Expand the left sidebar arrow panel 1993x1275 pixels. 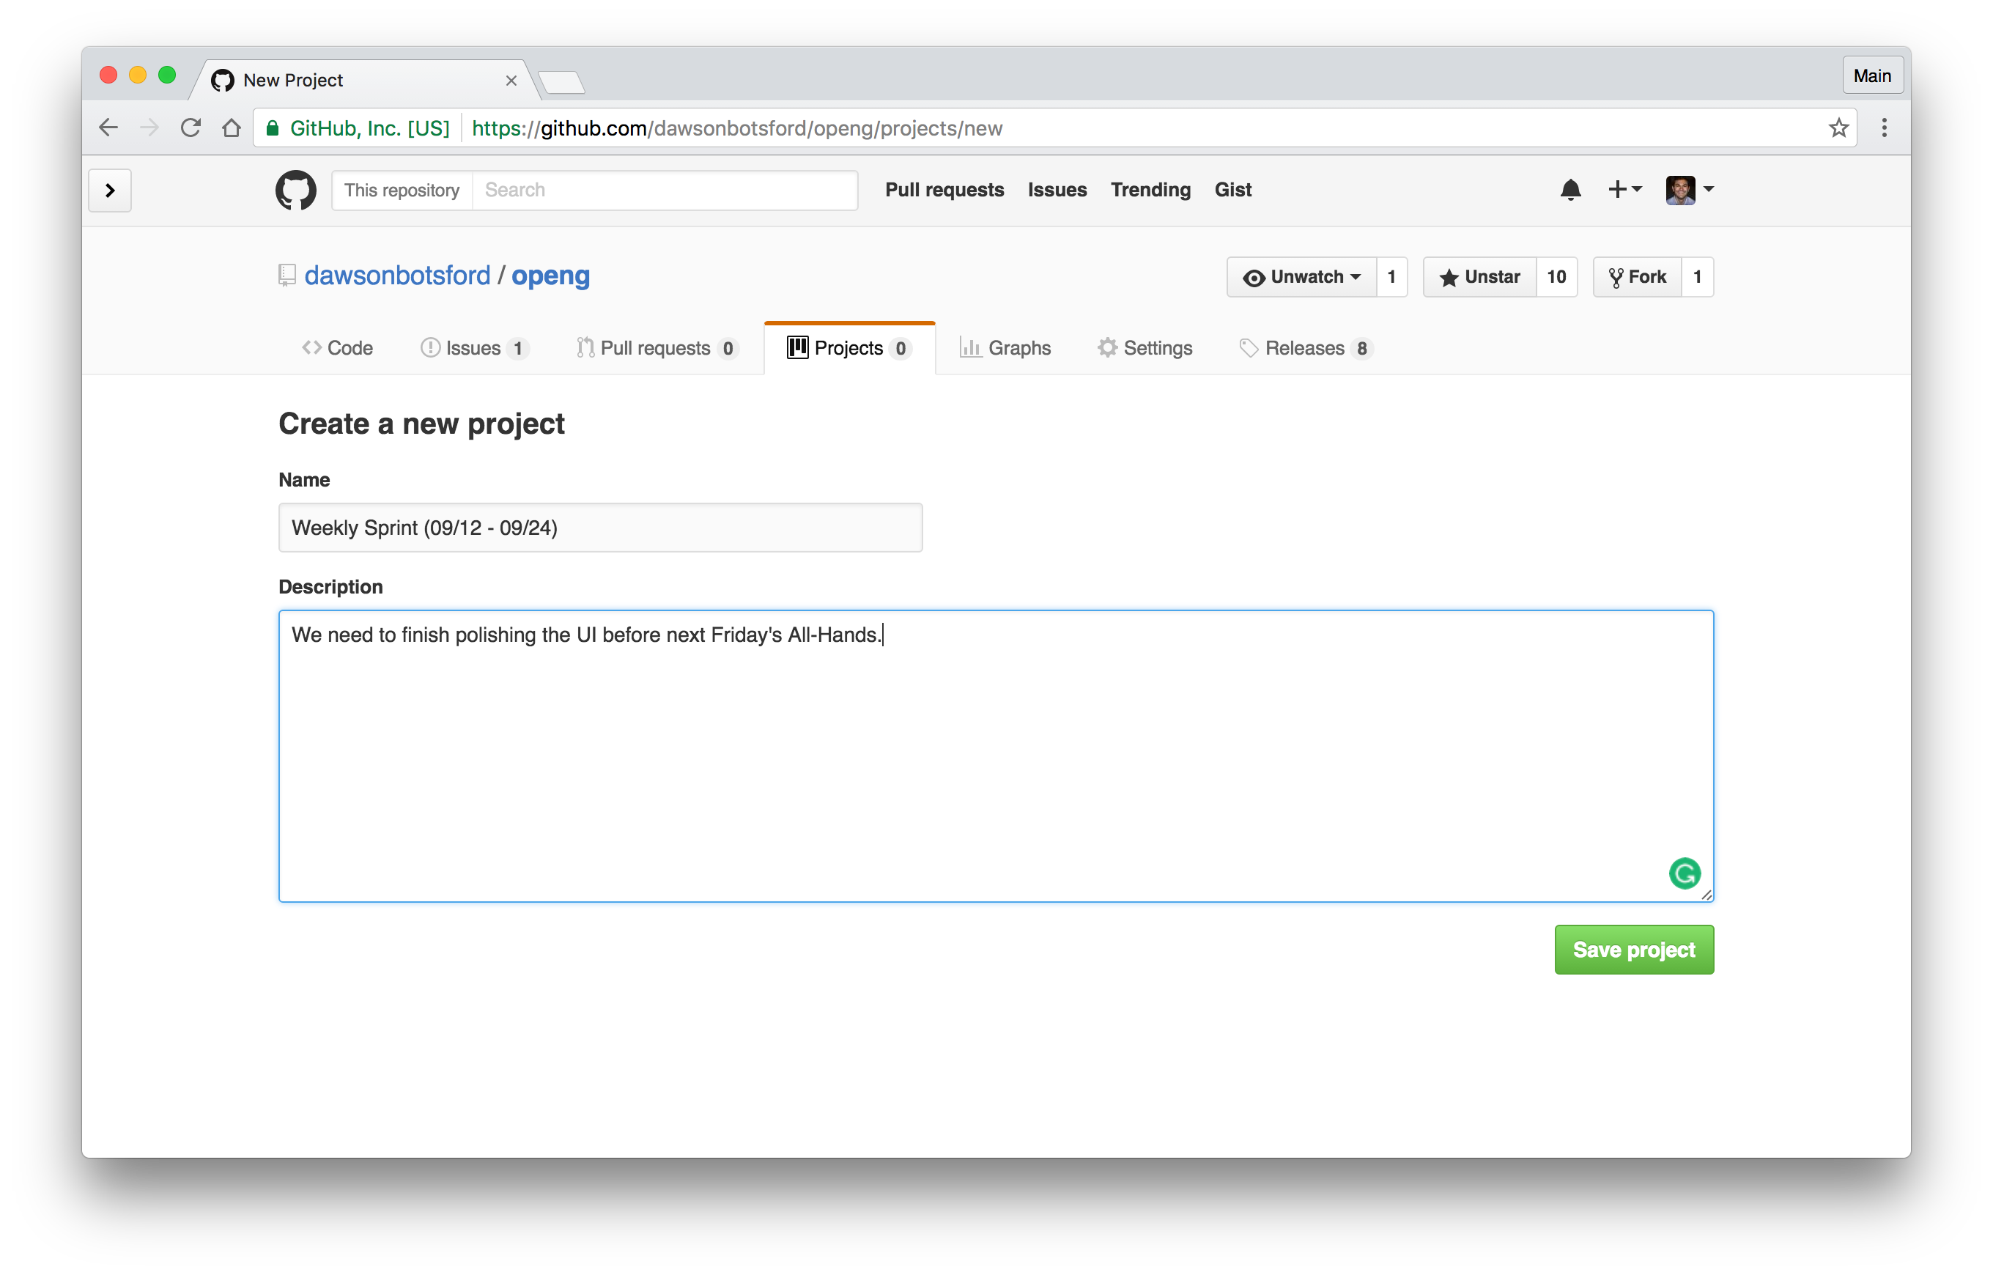(109, 190)
